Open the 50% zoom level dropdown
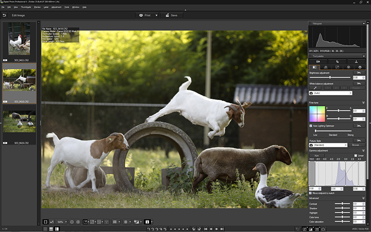Screen dimensions: 371x232 tap(61, 222)
